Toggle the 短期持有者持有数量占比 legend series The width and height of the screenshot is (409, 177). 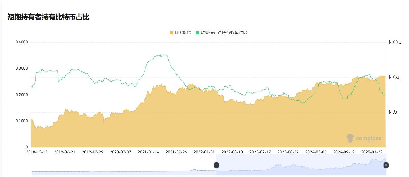(x=224, y=32)
